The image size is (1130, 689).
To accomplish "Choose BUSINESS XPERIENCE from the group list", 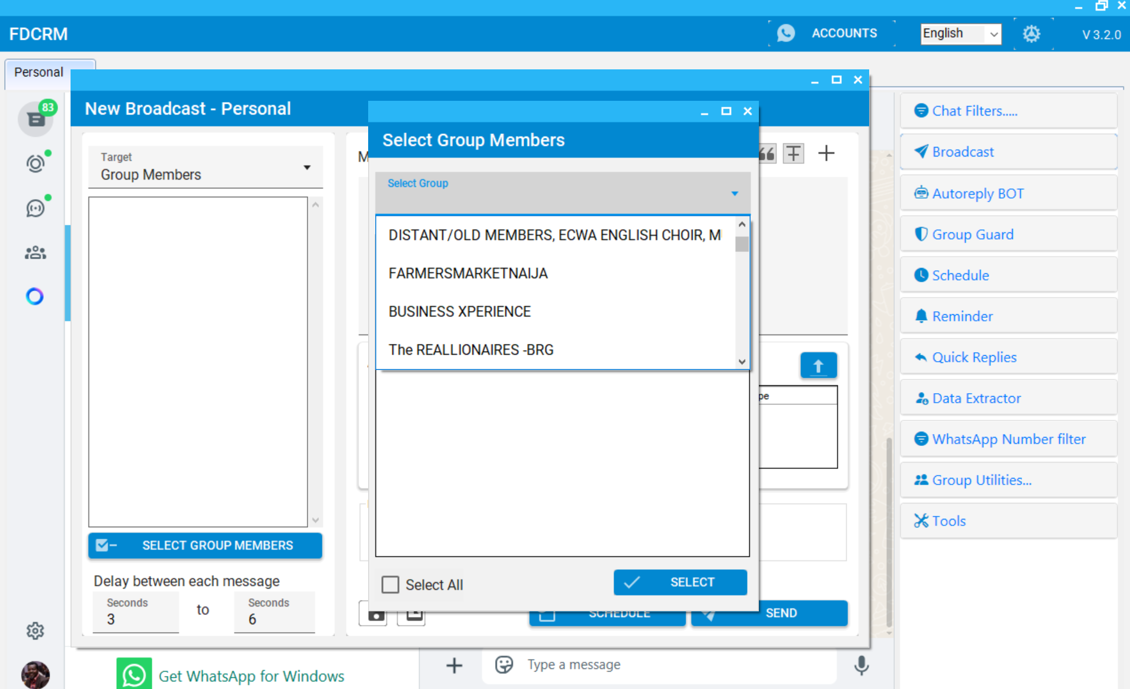I will [x=459, y=311].
